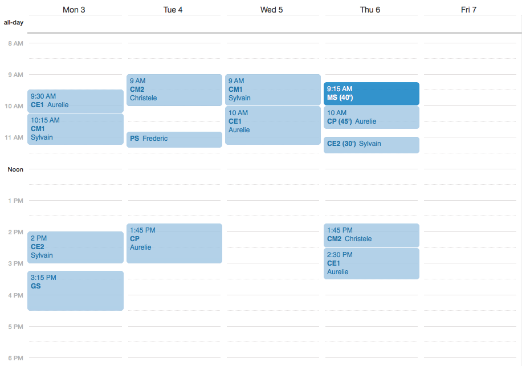Image resolution: width=522 pixels, height=366 pixels.
Task: Open Wednesday's 10 AM CE1 Aurelie event
Action: (x=272, y=125)
